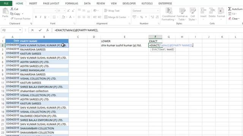Open the Number dialog launcher
This screenshot has height=136, width=243.
click(159, 23)
